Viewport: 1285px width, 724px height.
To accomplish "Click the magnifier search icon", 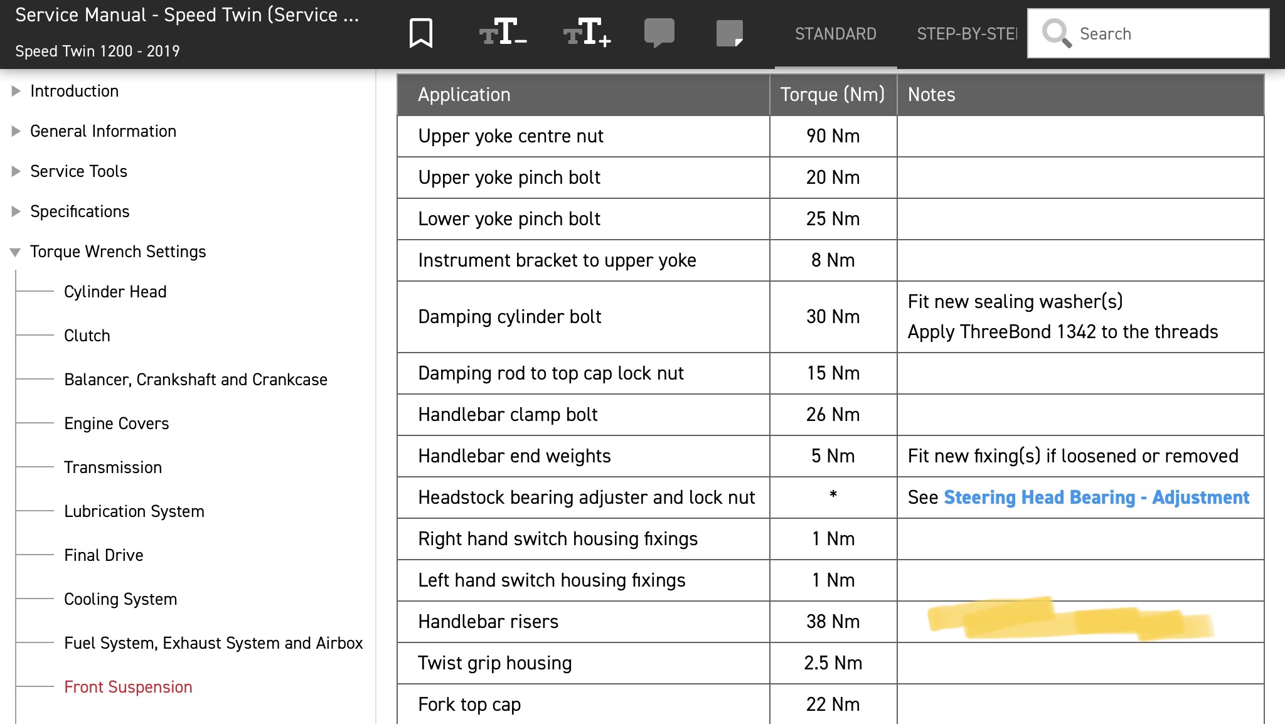I will coord(1056,33).
